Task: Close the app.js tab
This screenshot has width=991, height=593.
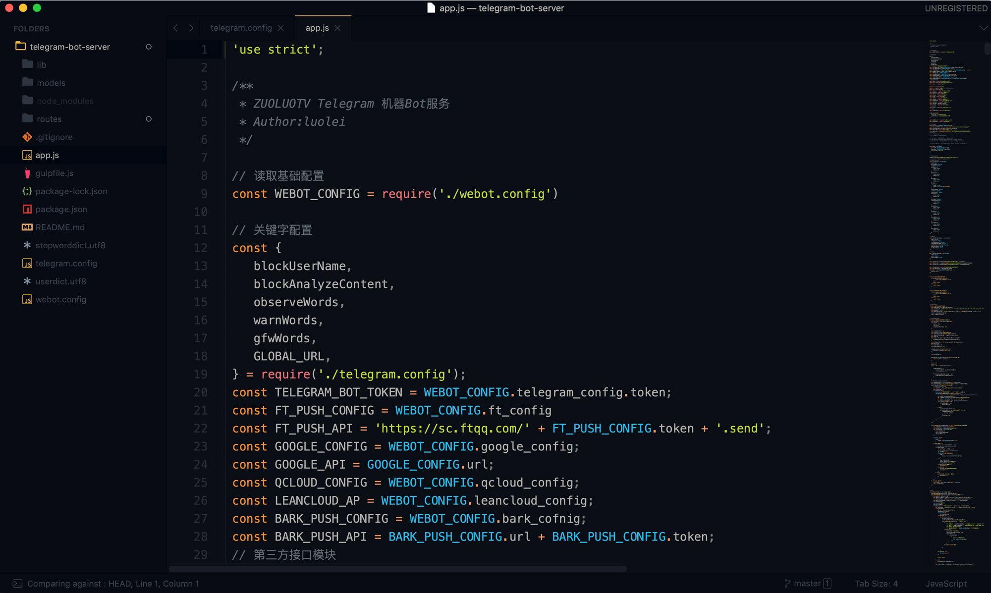Action: tap(338, 28)
